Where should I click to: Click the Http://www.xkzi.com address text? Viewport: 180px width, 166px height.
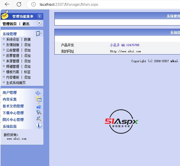point(126,51)
